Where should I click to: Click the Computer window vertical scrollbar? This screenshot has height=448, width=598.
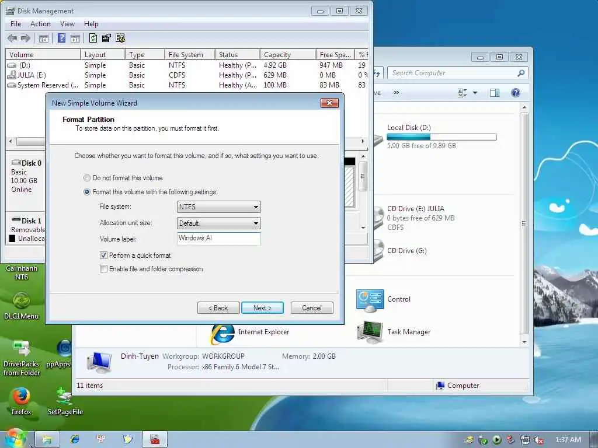[x=524, y=225]
